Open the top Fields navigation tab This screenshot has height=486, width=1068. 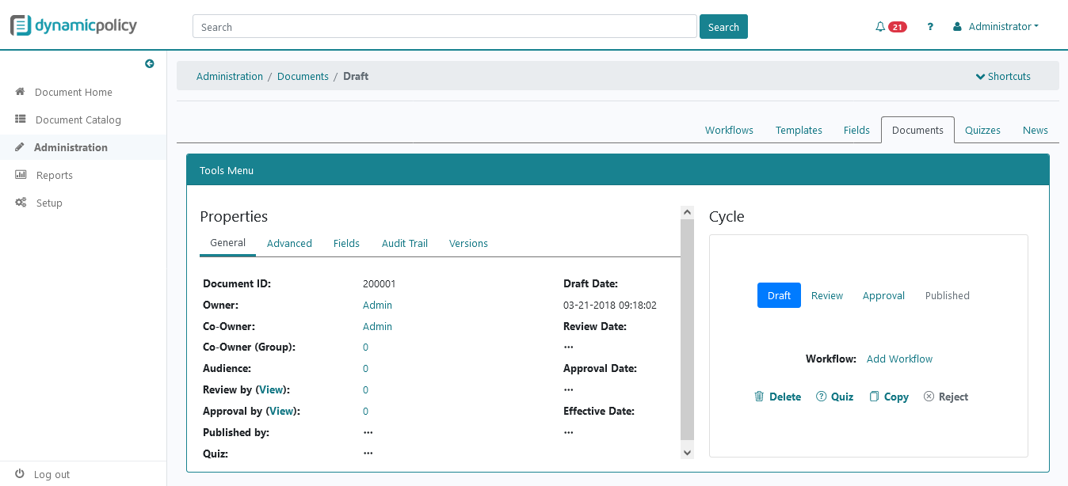tap(856, 131)
